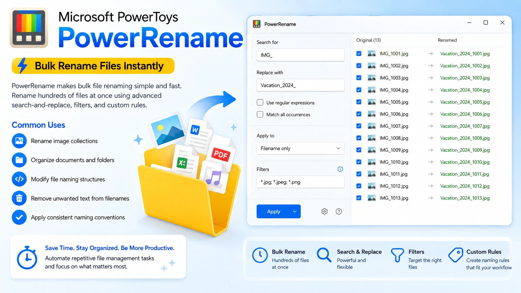
Task: Click the Apply consistent naming checkmark icon
Action: pyautogui.click(x=19, y=217)
